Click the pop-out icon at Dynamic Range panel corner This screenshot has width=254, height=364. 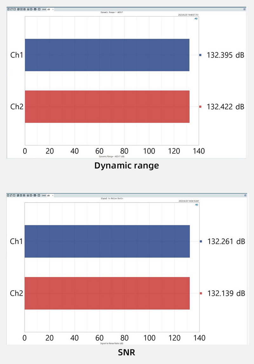pyautogui.click(x=244, y=9)
